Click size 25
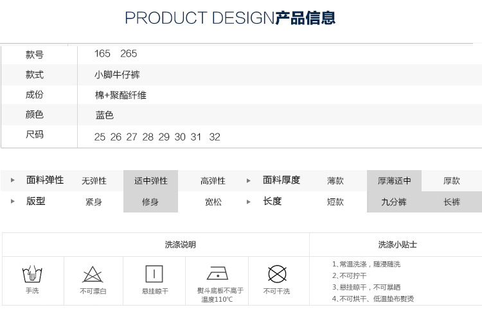The height and width of the screenshot is (321, 482). (100, 137)
